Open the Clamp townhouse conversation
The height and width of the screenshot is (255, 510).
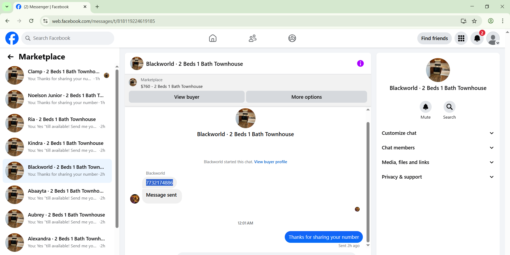click(57, 75)
